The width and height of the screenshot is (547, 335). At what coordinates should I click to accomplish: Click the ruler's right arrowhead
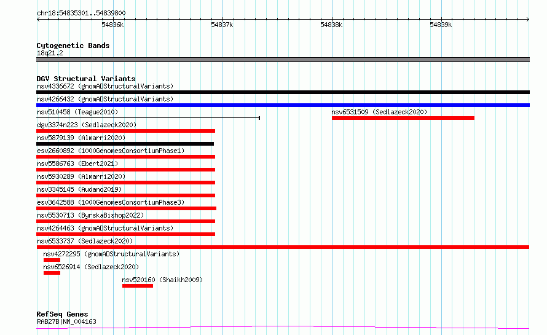(528, 20)
